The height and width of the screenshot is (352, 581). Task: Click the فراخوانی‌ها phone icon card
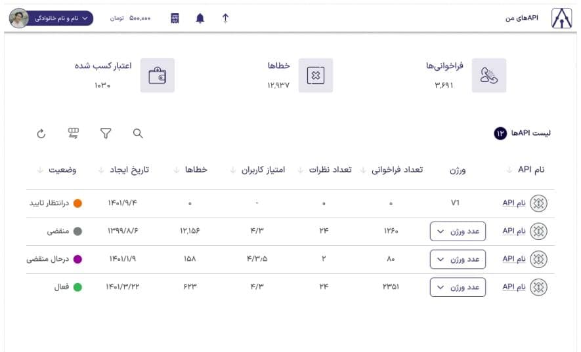[x=489, y=75]
